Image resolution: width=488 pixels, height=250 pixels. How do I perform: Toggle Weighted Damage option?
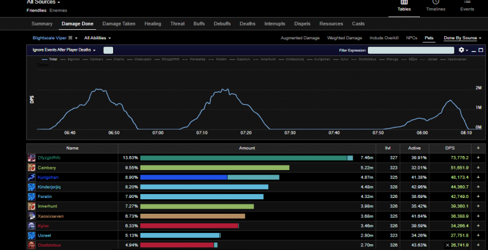[344, 38]
